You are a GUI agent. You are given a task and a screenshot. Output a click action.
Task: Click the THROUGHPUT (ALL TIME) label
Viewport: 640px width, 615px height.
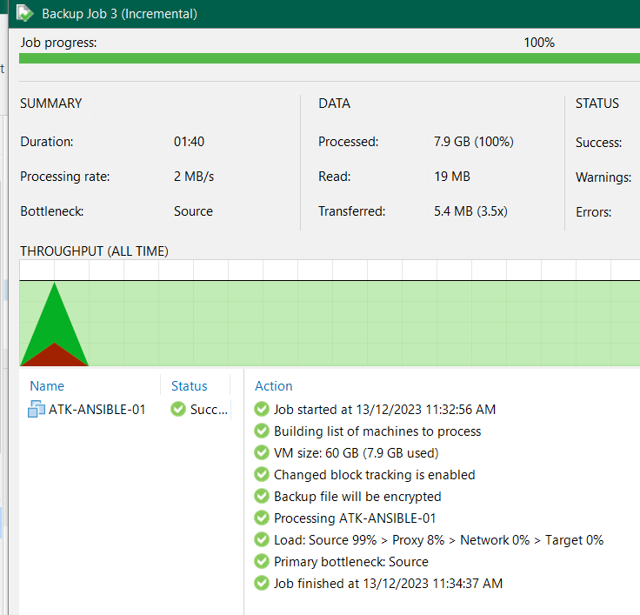coord(94,251)
